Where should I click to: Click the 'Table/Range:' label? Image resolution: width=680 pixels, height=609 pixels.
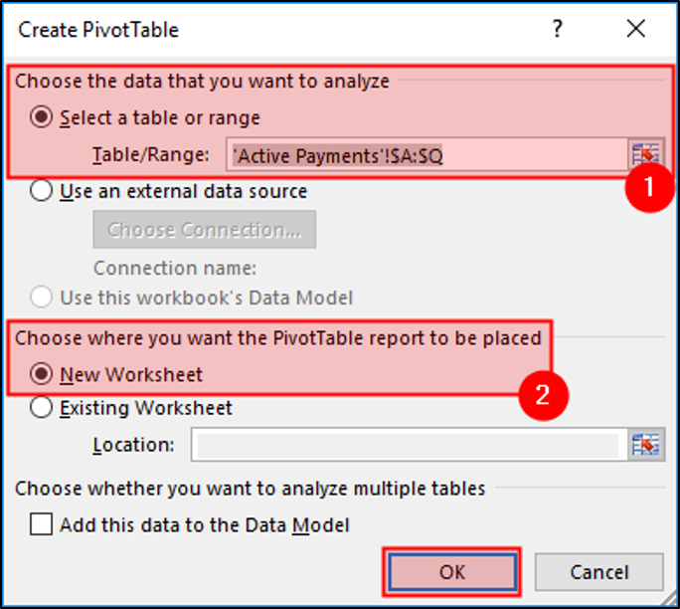point(151,154)
